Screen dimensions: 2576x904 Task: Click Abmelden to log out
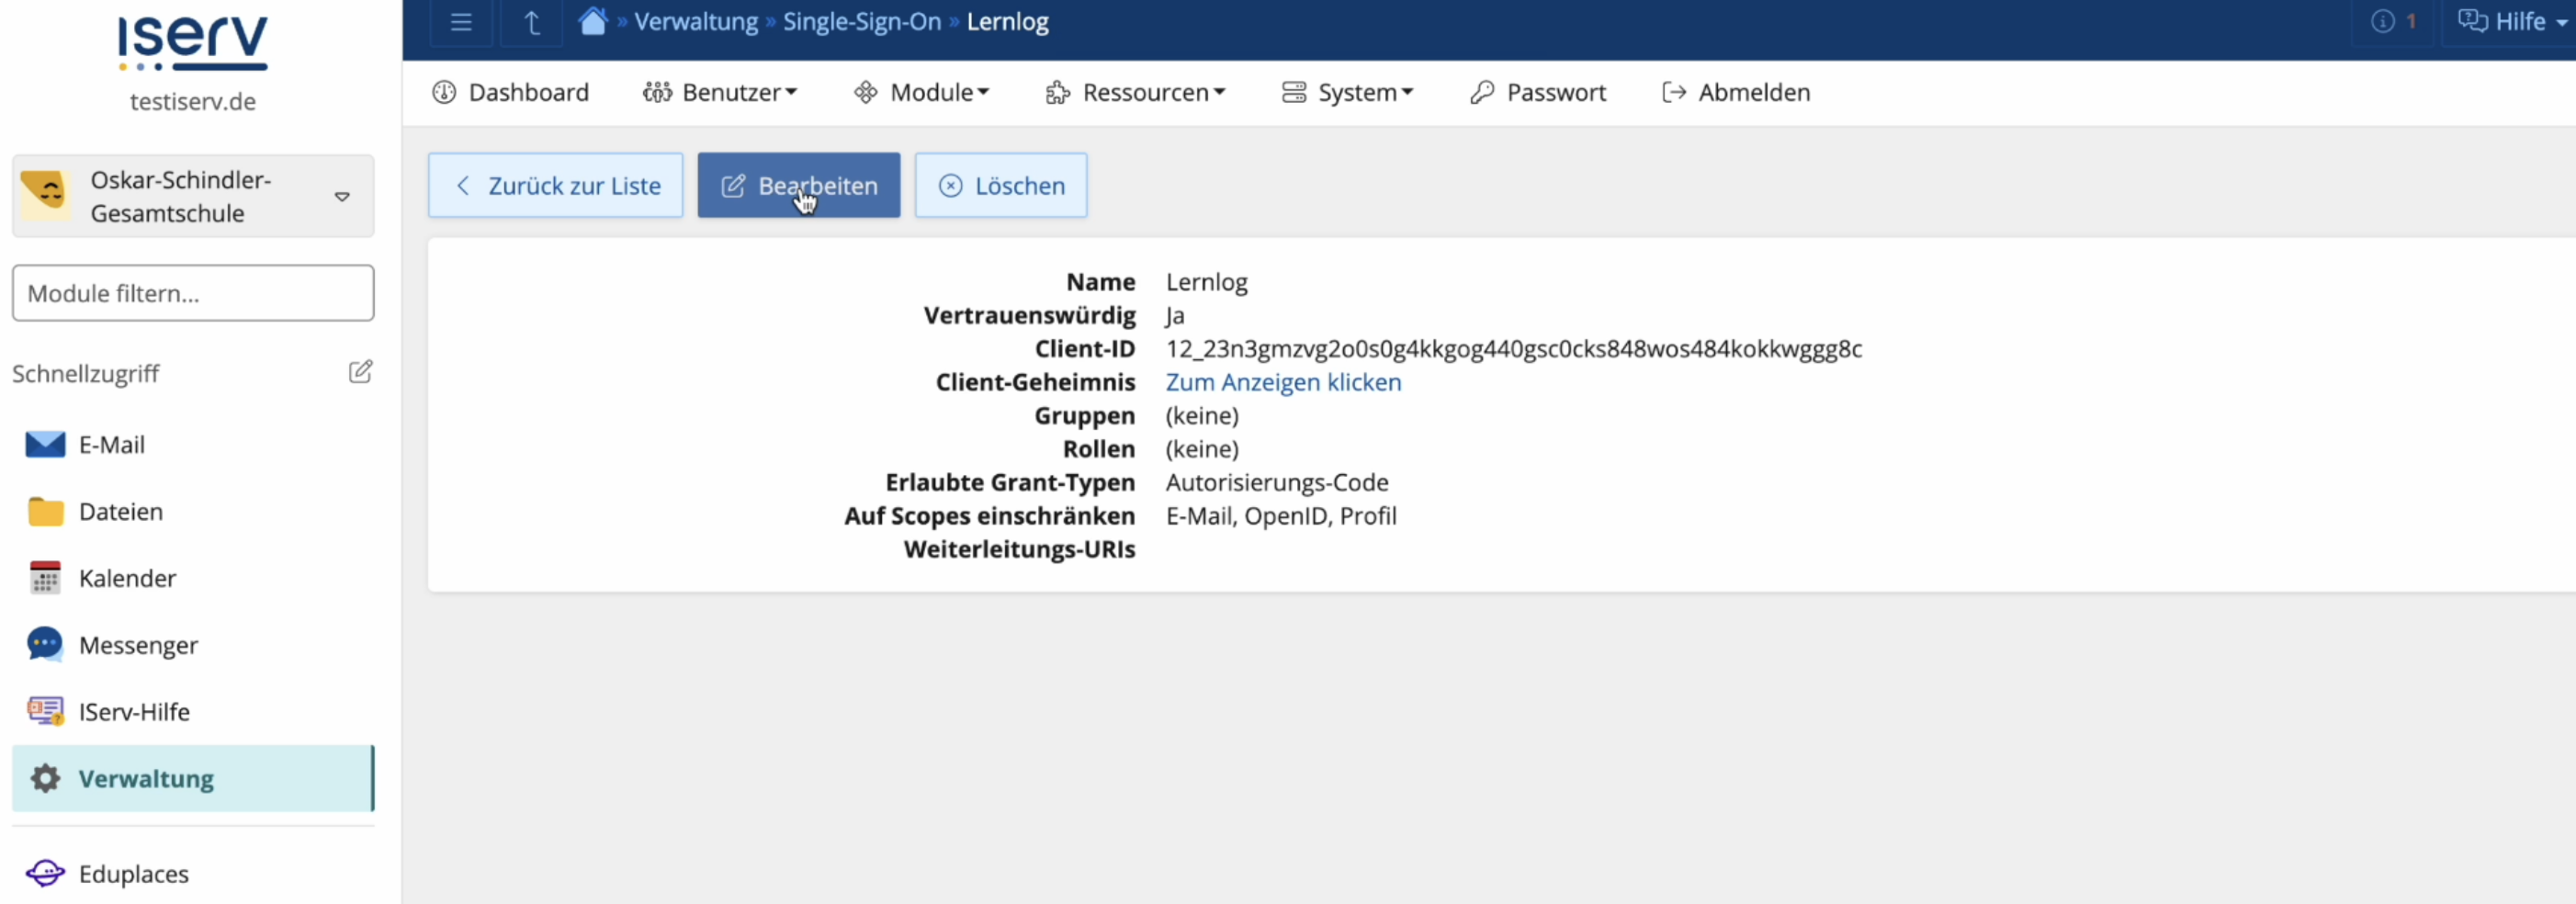1736,93
